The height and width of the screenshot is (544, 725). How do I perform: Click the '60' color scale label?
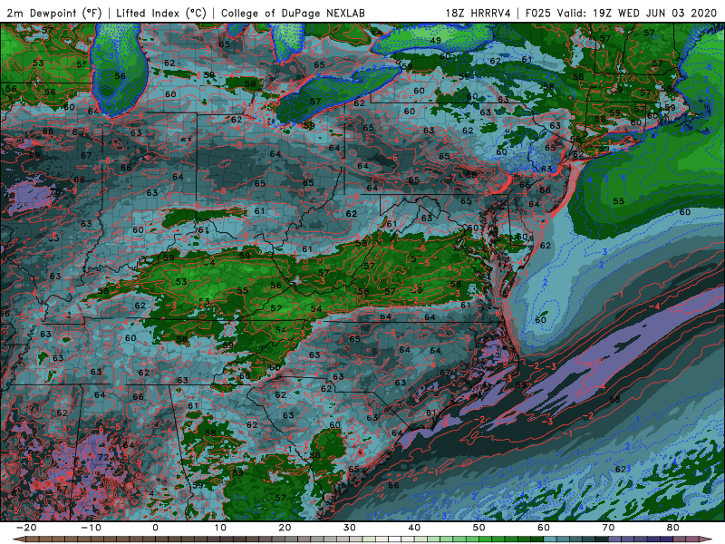point(544,528)
